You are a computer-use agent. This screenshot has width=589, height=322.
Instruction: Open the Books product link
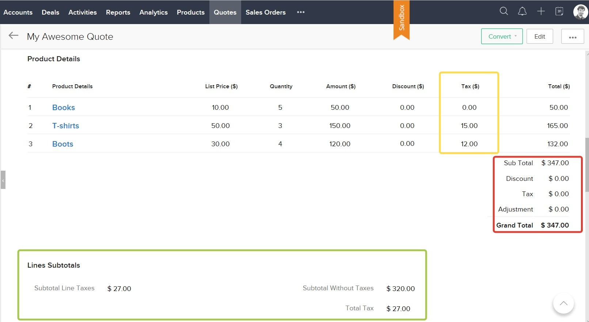tap(64, 108)
